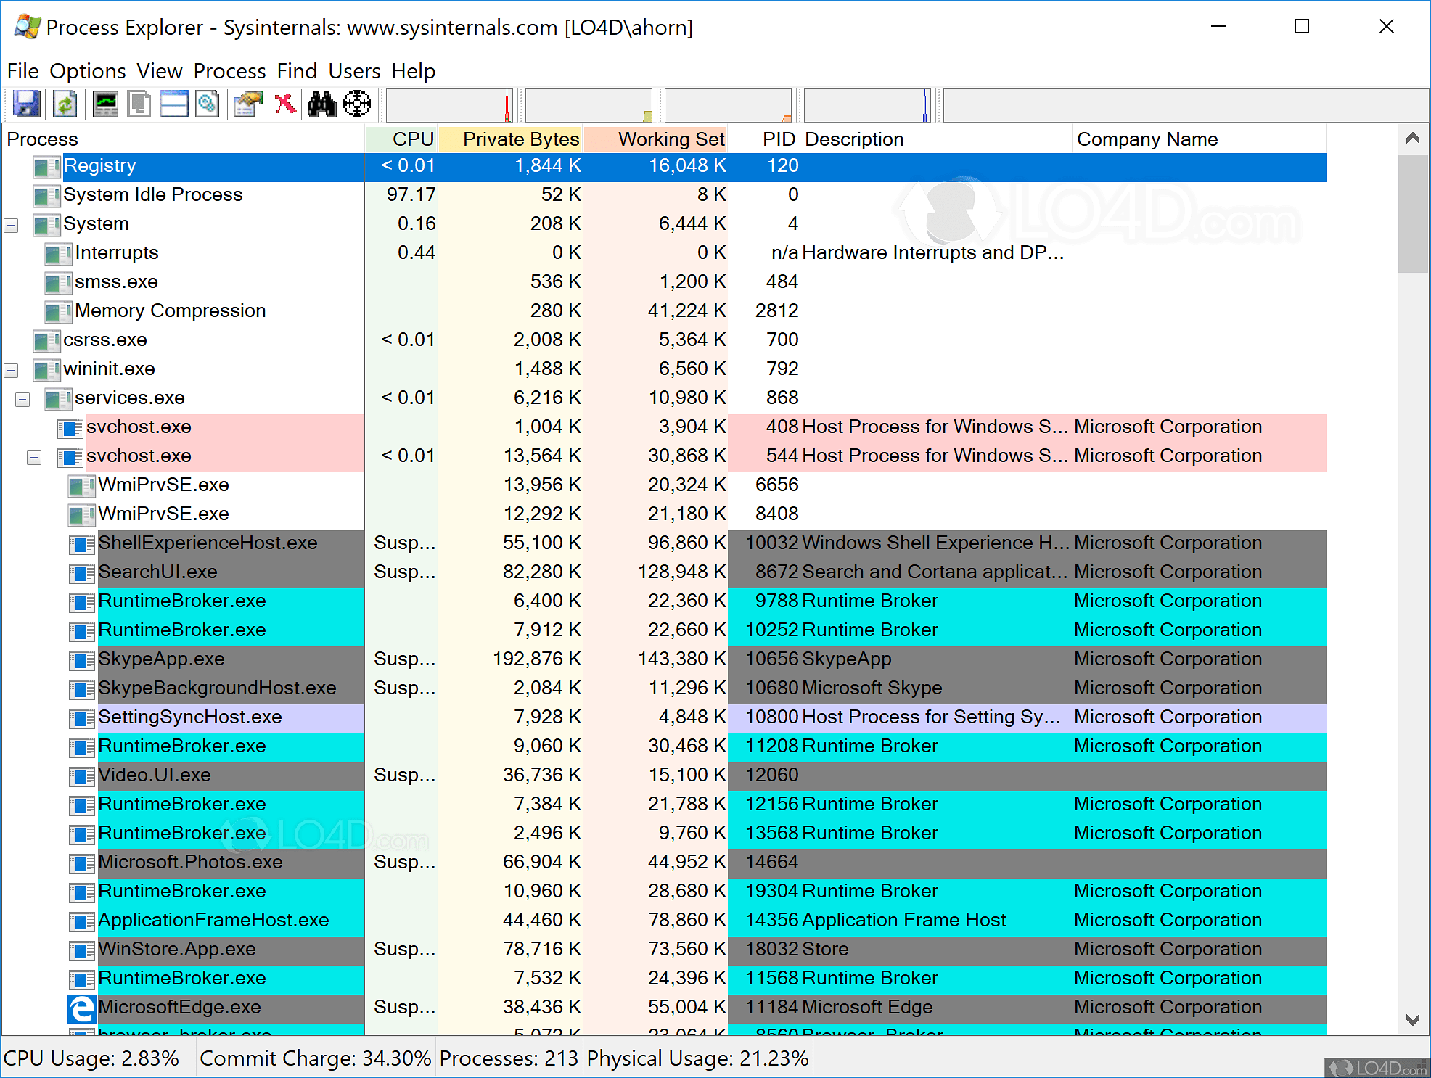Click the Show Process Tree icon

click(139, 104)
